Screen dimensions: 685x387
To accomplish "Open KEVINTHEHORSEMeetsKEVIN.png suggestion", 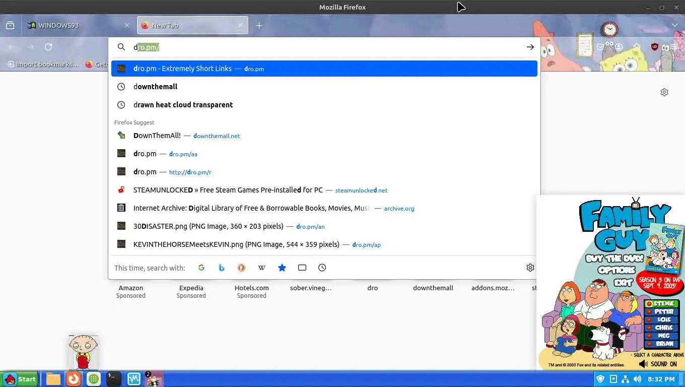I will click(324, 244).
